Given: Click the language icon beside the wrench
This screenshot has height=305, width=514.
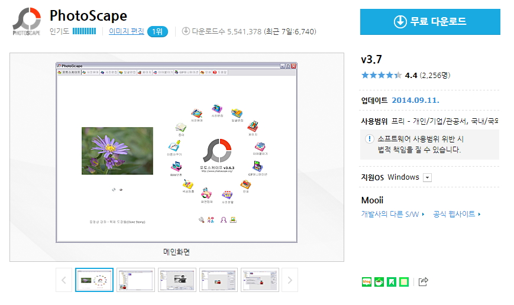Looking at the screenshot, I should coord(211,220).
